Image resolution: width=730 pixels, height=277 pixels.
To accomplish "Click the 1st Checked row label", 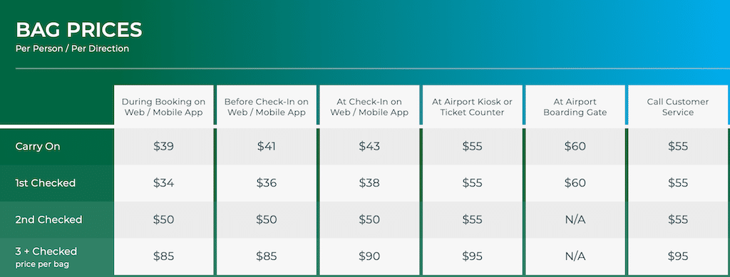I will point(45,183).
